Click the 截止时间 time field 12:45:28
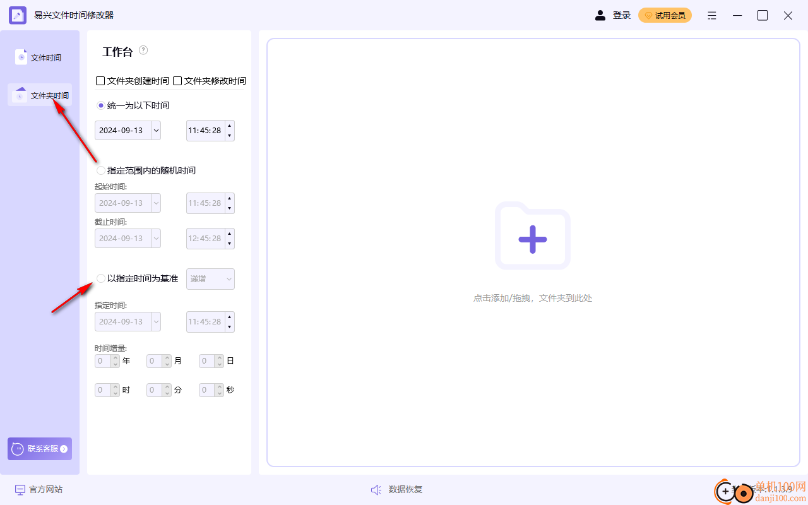The height and width of the screenshot is (505, 808). pyautogui.click(x=205, y=239)
